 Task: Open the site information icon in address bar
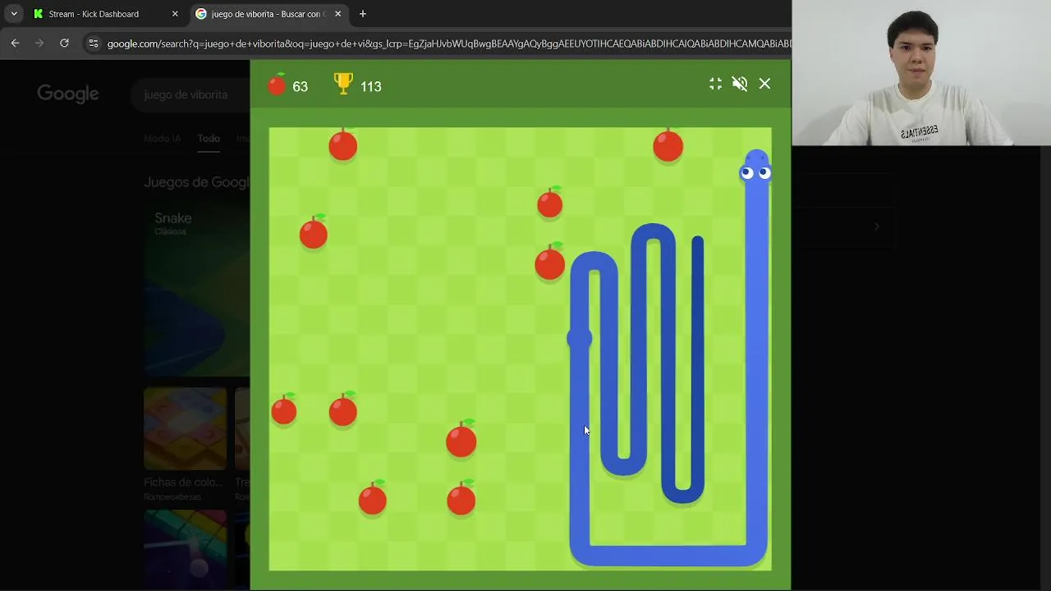[x=93, y=44]
